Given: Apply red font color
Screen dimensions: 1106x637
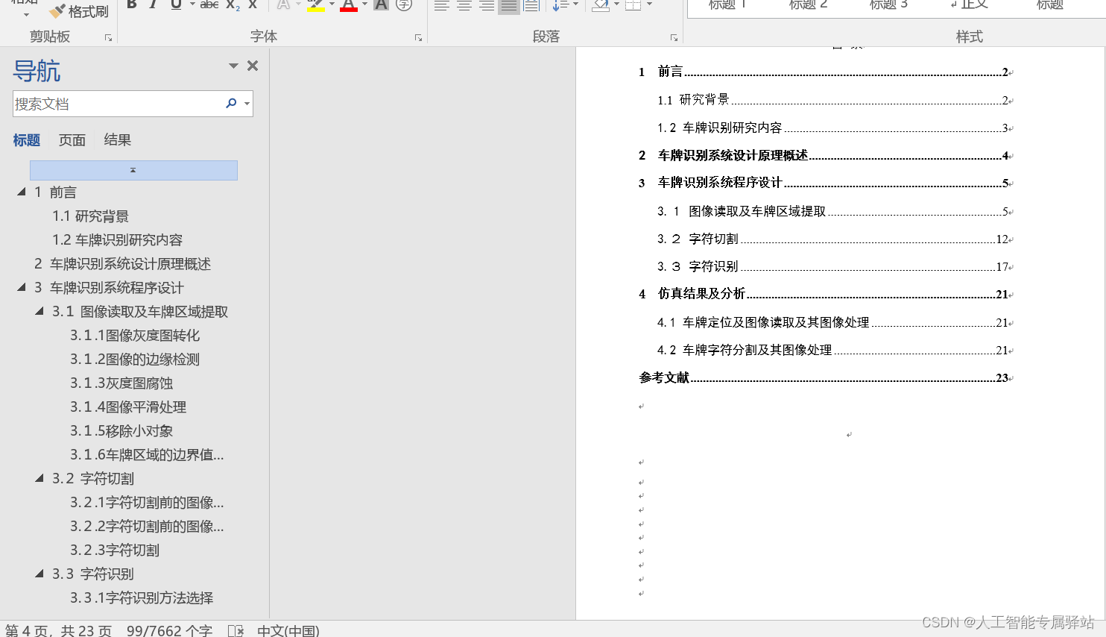Looking at the screenshot, I should [348, 4].
